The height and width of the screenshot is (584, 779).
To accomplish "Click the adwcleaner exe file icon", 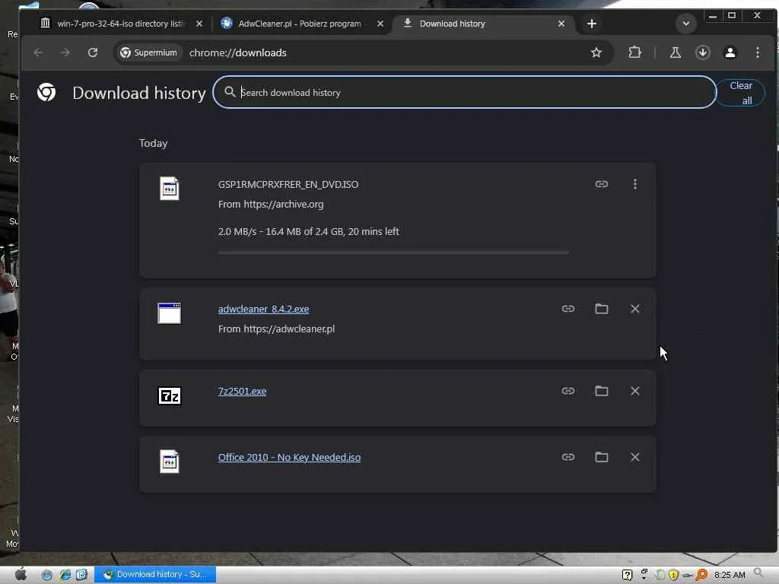I will pyautogui.click(x=170, y=313).
